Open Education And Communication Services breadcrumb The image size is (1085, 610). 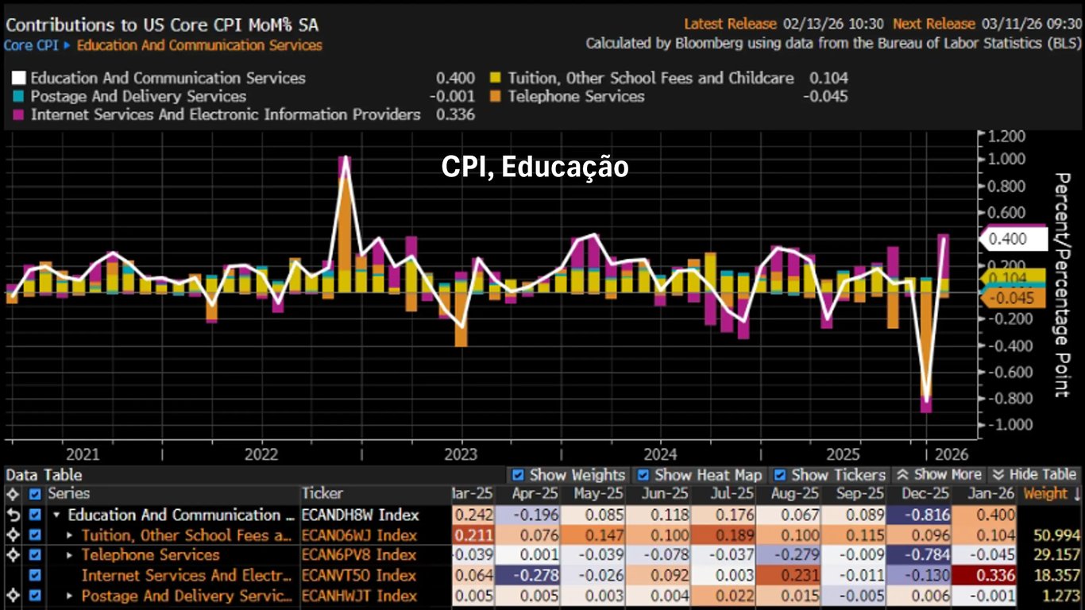[199, 45]
